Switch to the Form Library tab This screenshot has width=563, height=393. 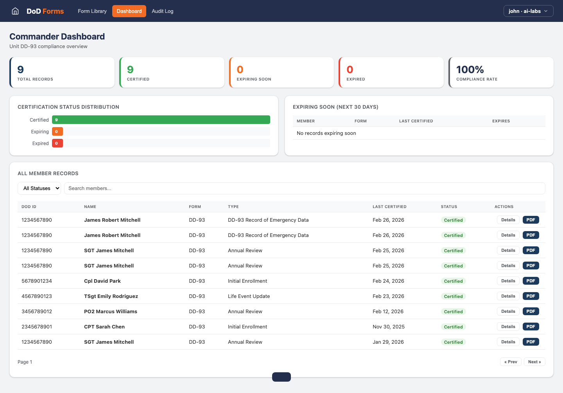tap(92, 11)
